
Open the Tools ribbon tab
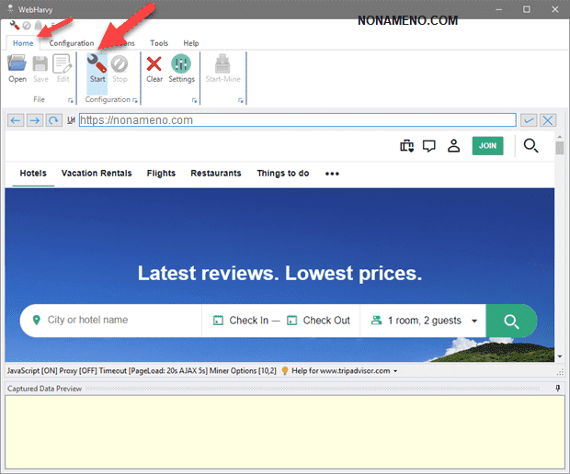159,43
